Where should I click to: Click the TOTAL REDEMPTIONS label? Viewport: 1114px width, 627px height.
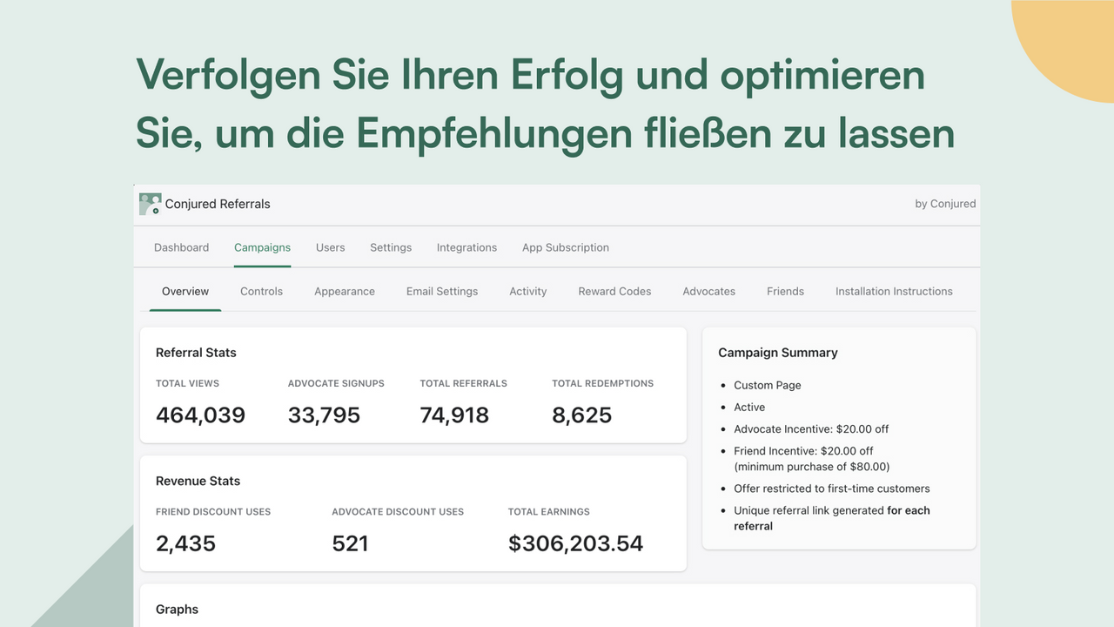(x=602, y=383)
